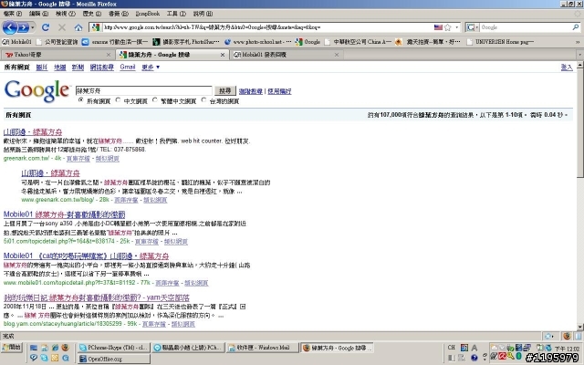
Task: Click the rightmost status bar panel icon
Action: tap(578, 336)
